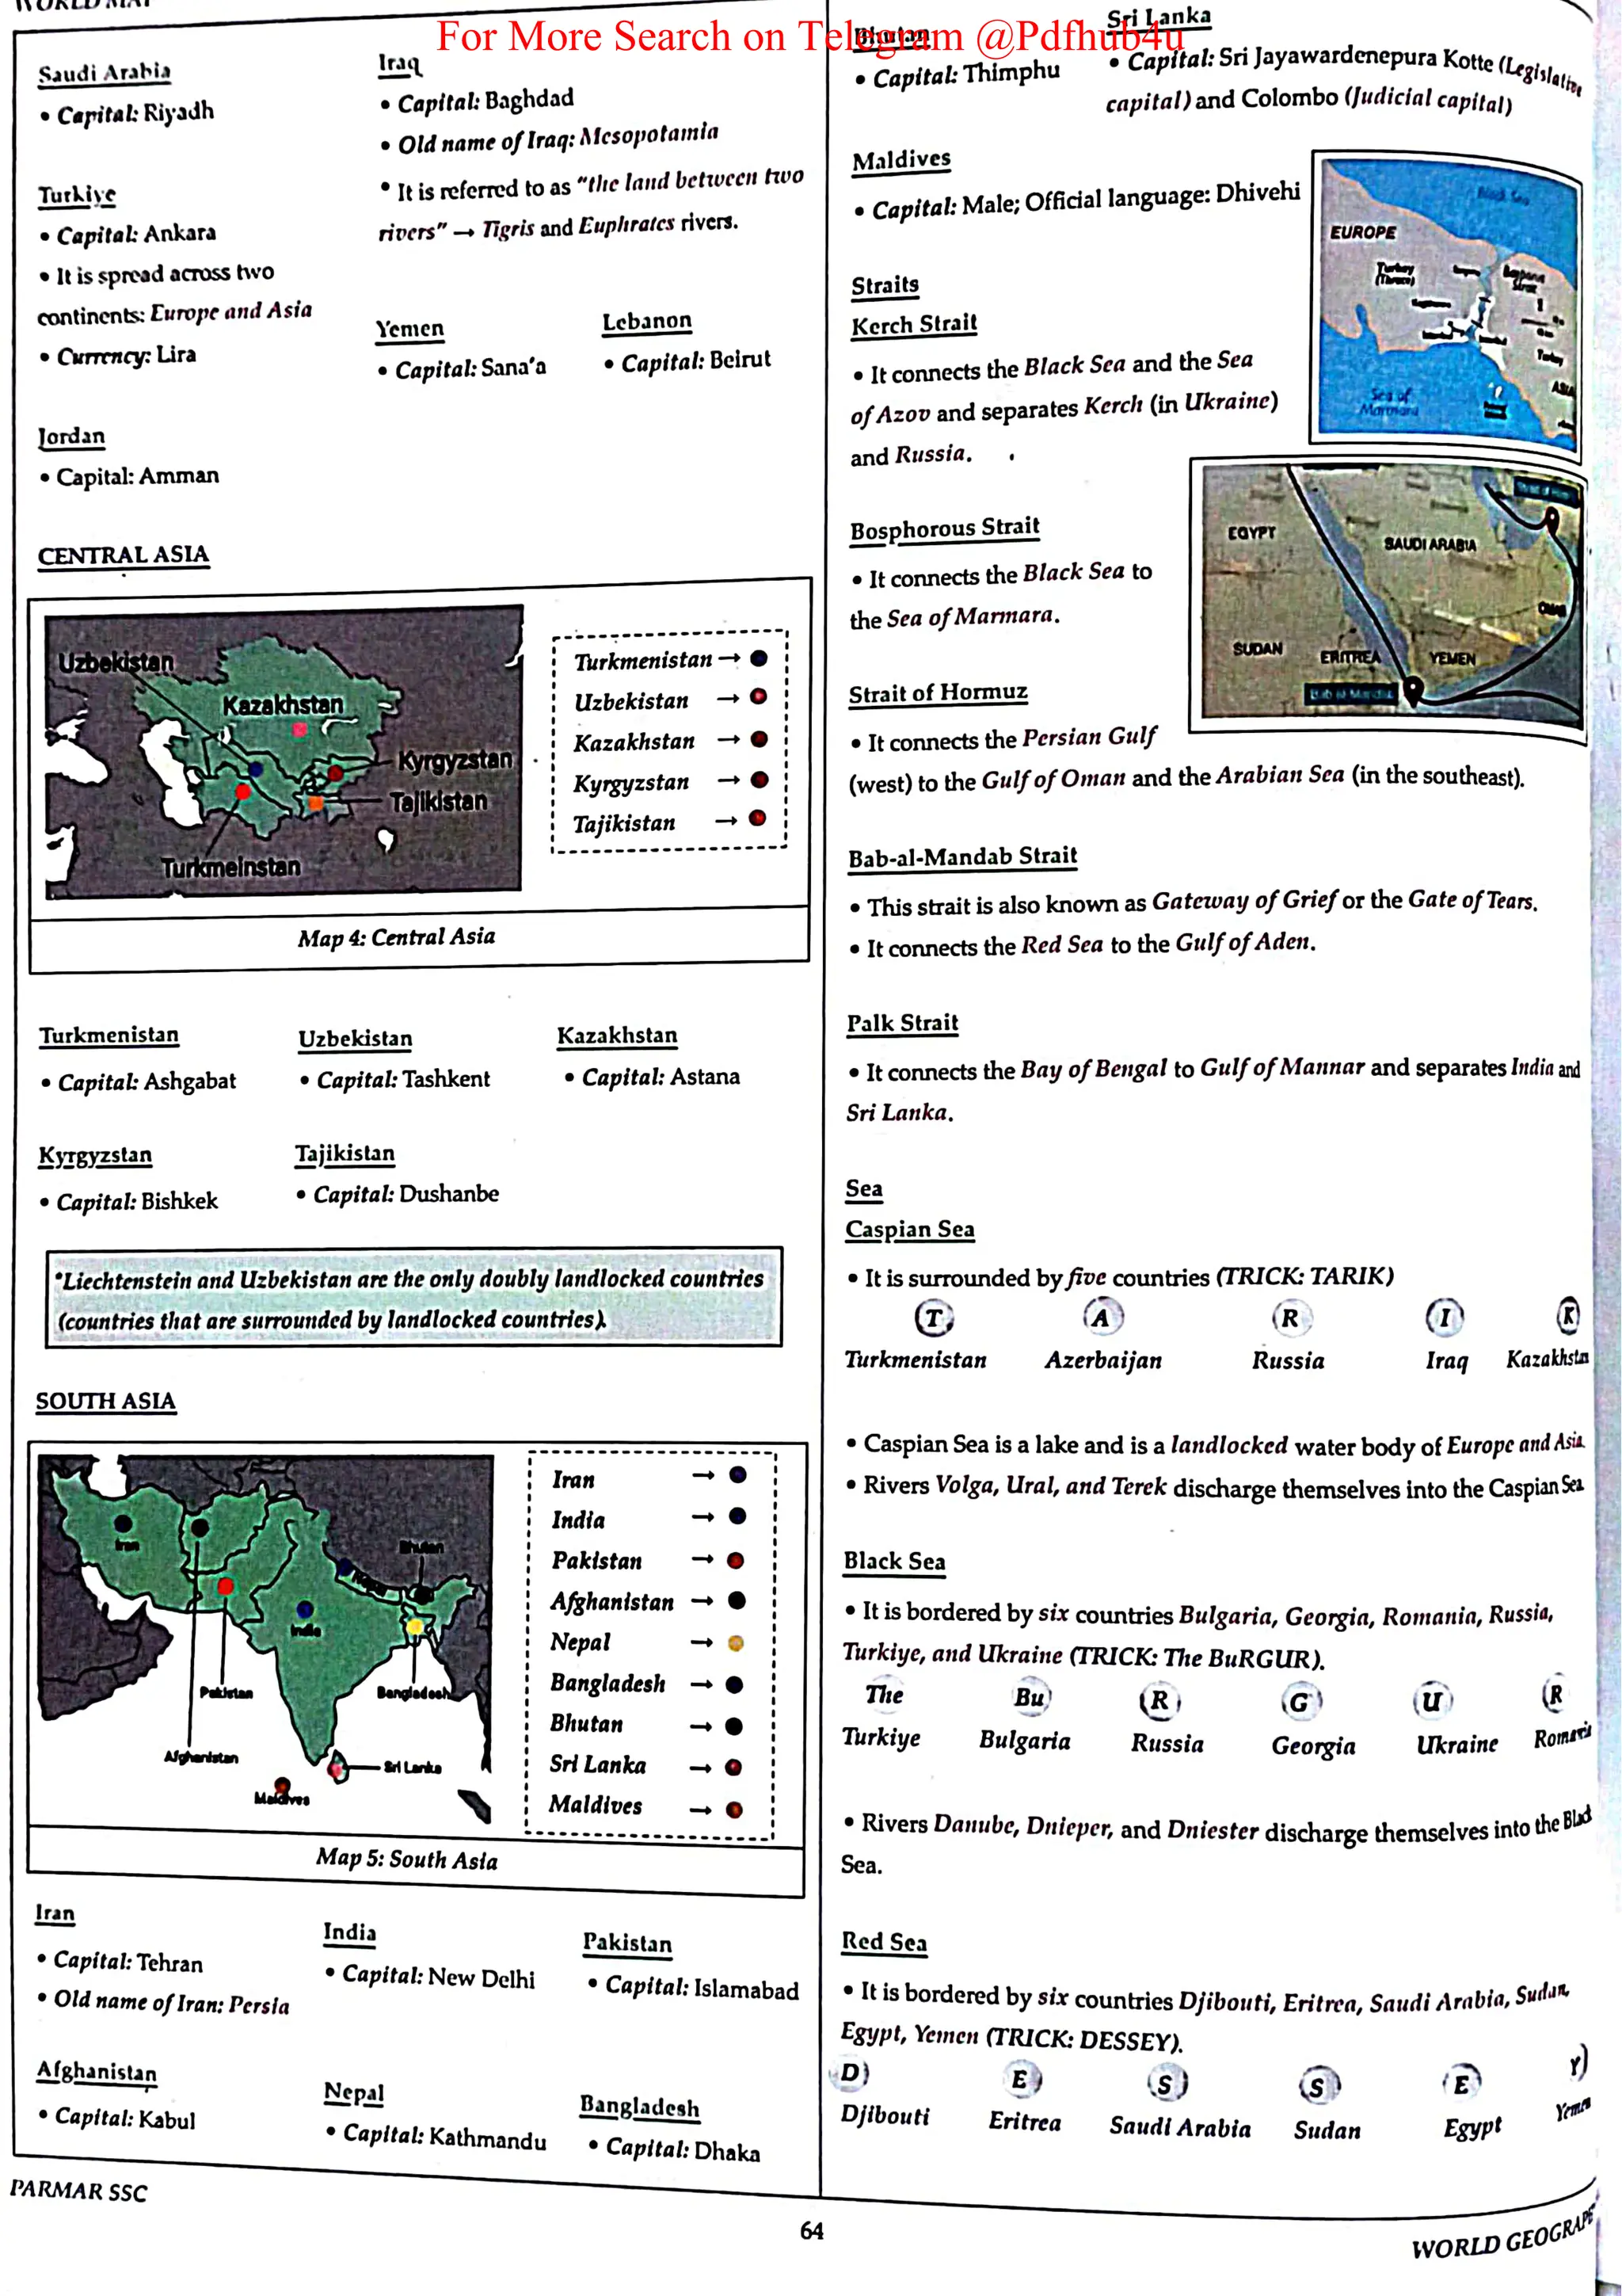Click the arrow next to Sri Lanka in legend

tap(701, 1767)
